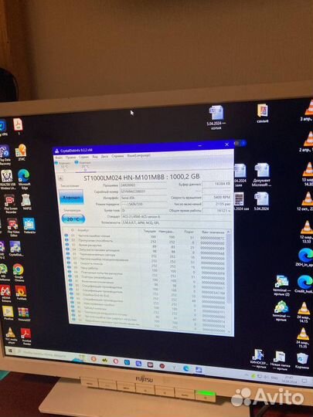The image size is (313, 417).
Task: Click the previous-disk arrow button
Action: 61,178
